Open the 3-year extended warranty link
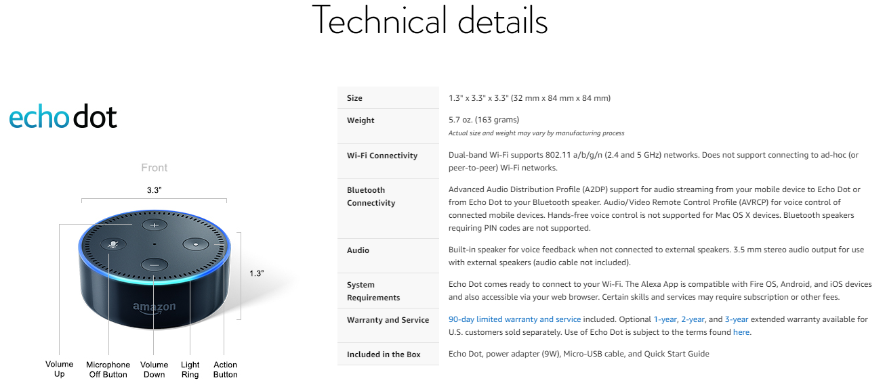Screen dimensions: 885x389 (736, 319)
